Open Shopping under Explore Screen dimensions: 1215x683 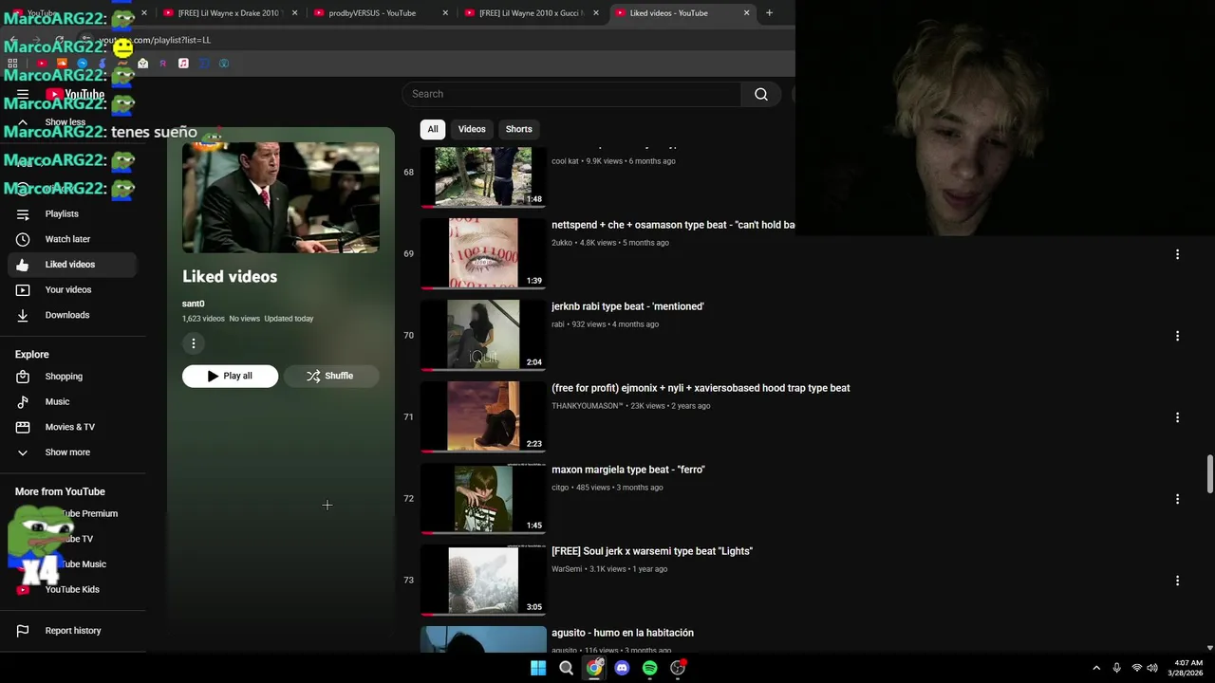[x=64, y=377]
